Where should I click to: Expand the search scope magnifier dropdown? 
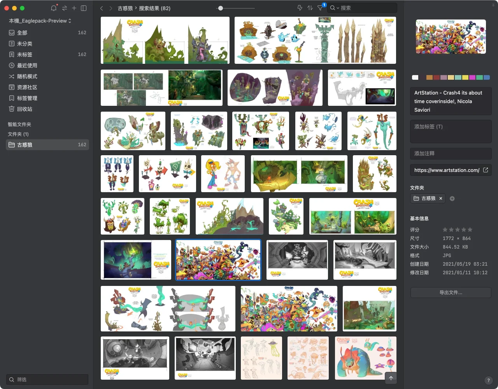(x=334, y=8)
